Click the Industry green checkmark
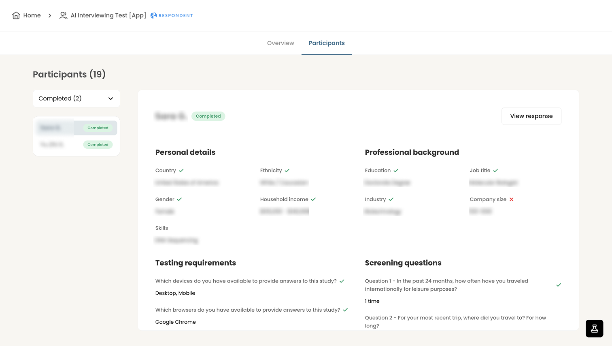This screenshot has width=612, height=346. (391, 199)
